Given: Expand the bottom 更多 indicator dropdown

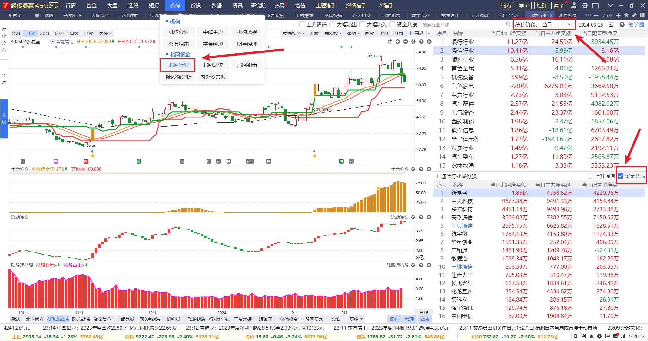Looking at the screenshot, I should coord(356,319).
